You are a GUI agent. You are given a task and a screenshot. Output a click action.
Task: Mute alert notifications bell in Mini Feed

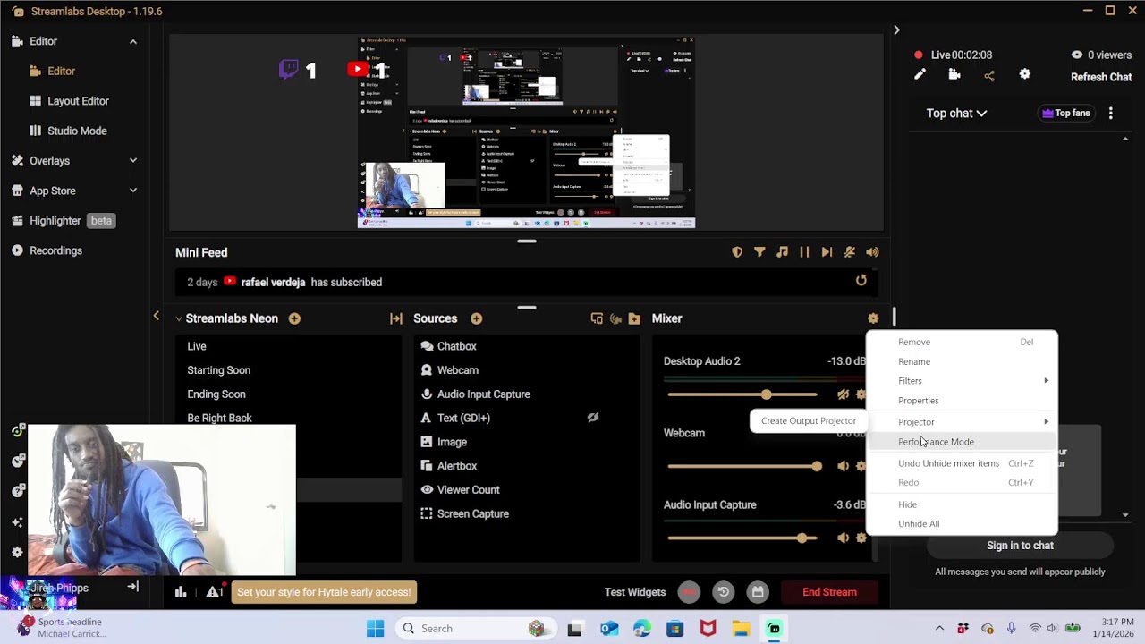(x=849, y=252)
